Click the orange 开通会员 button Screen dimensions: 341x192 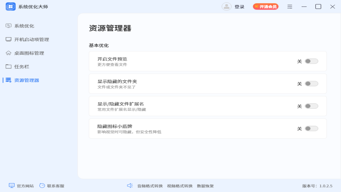(x=266, y=6)
